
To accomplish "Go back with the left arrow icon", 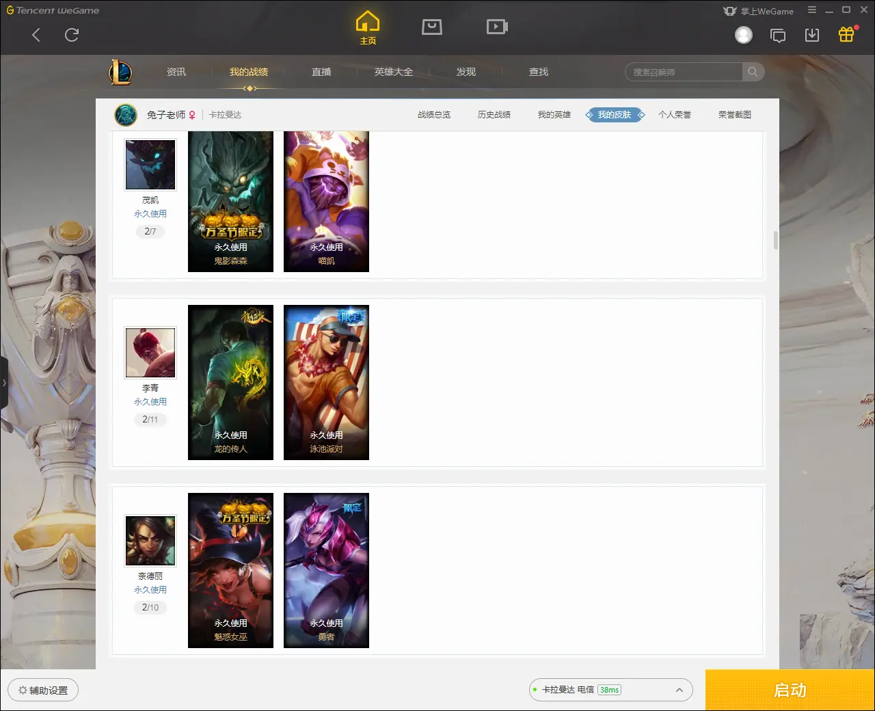I will coord(36,35).
